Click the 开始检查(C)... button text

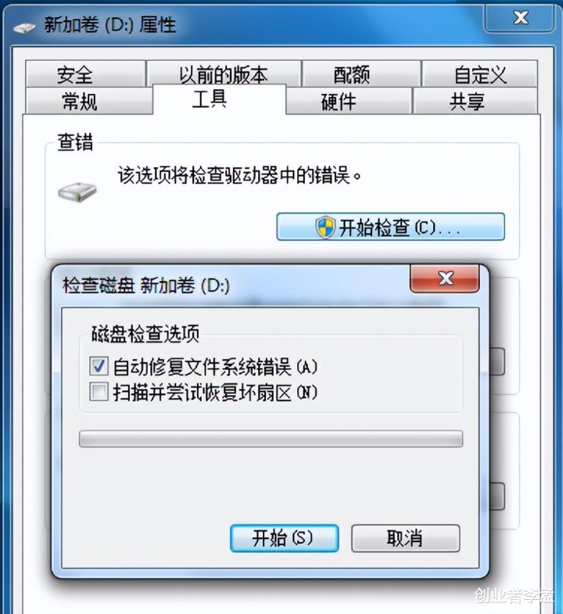point(400,228)
